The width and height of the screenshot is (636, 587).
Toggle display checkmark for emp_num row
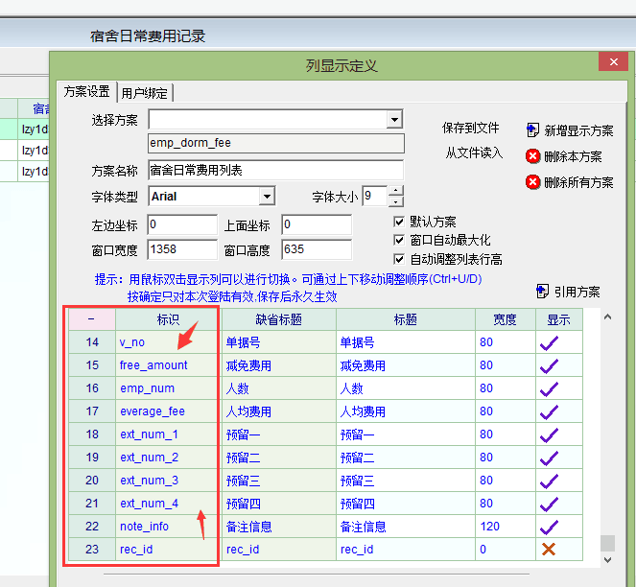tap(549, 388)
